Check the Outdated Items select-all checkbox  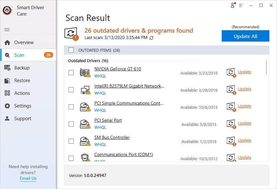71,50
